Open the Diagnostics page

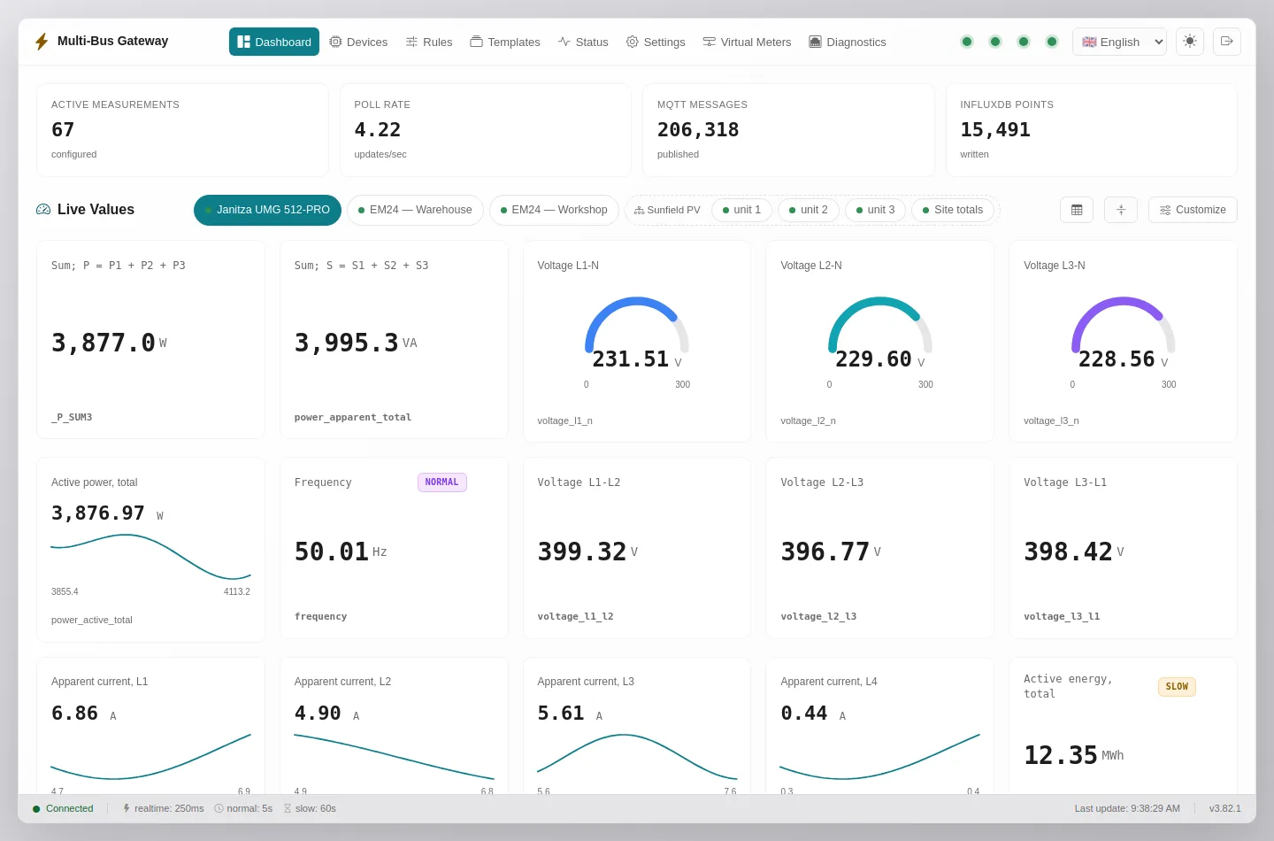(x=848, y=42)
